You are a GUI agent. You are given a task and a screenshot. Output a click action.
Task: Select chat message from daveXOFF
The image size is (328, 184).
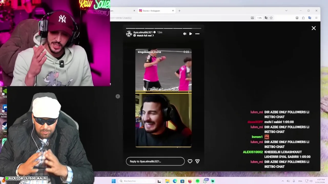pyautogui.click(x=271, y=122)
